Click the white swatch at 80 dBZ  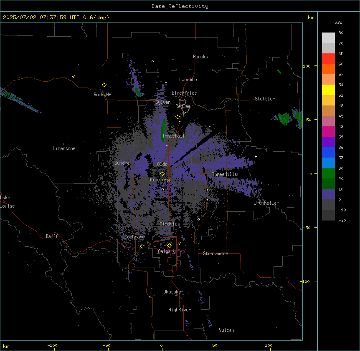click(328, 38)
